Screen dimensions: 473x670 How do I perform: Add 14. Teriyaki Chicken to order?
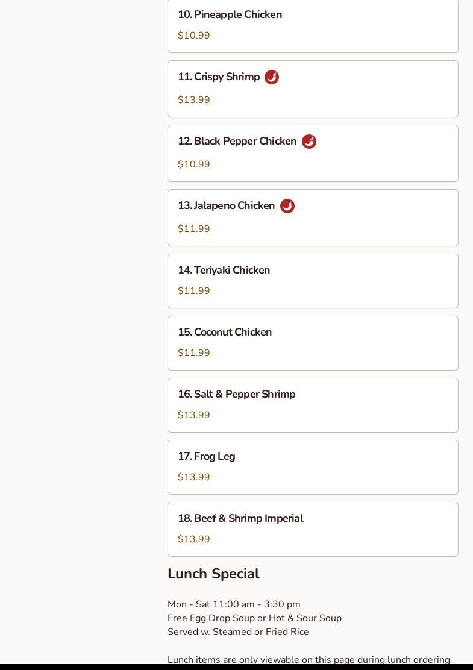coord(224,271)
